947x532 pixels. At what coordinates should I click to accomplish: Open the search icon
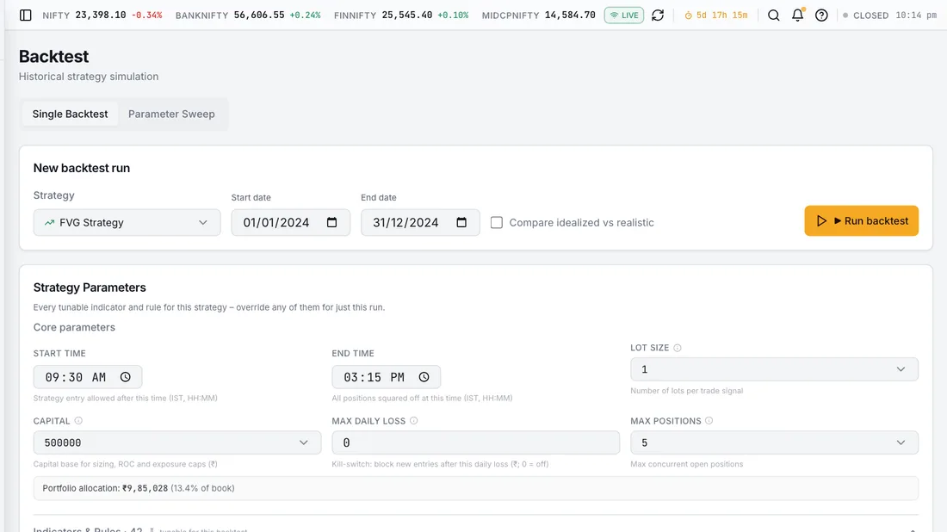coord(774,15)
